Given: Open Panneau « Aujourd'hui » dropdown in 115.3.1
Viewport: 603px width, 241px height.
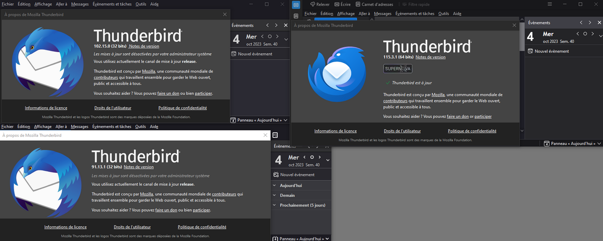Looking at the screenshot, I should click(573, 144).
